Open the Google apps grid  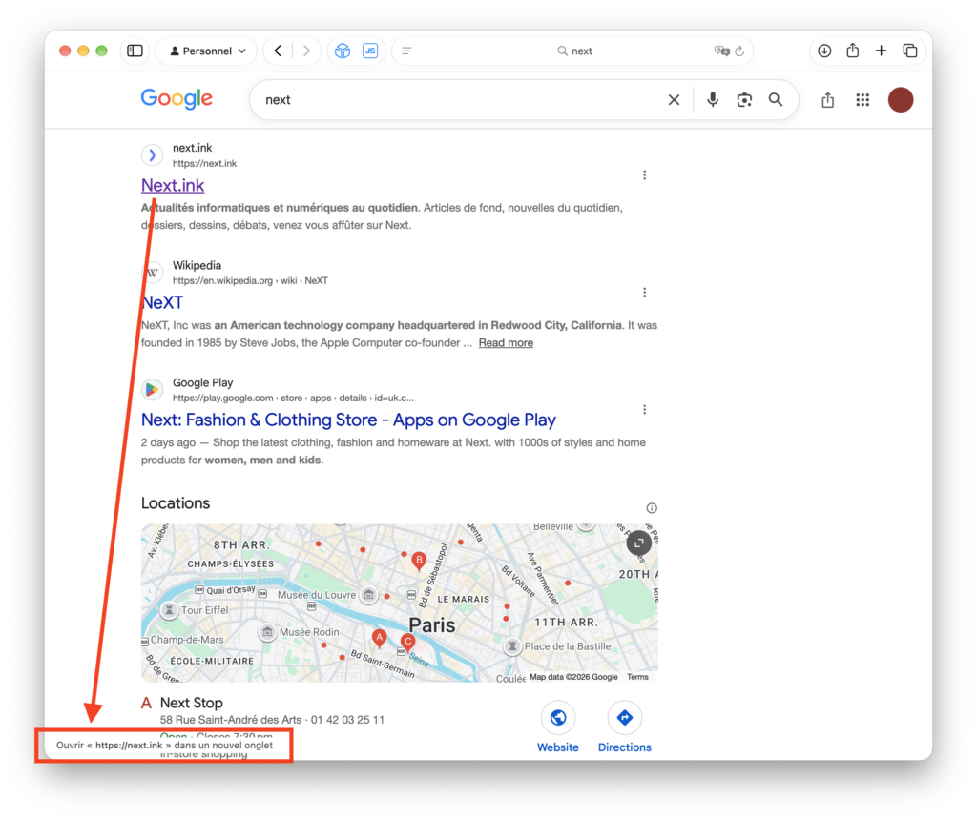click(863, 100)
